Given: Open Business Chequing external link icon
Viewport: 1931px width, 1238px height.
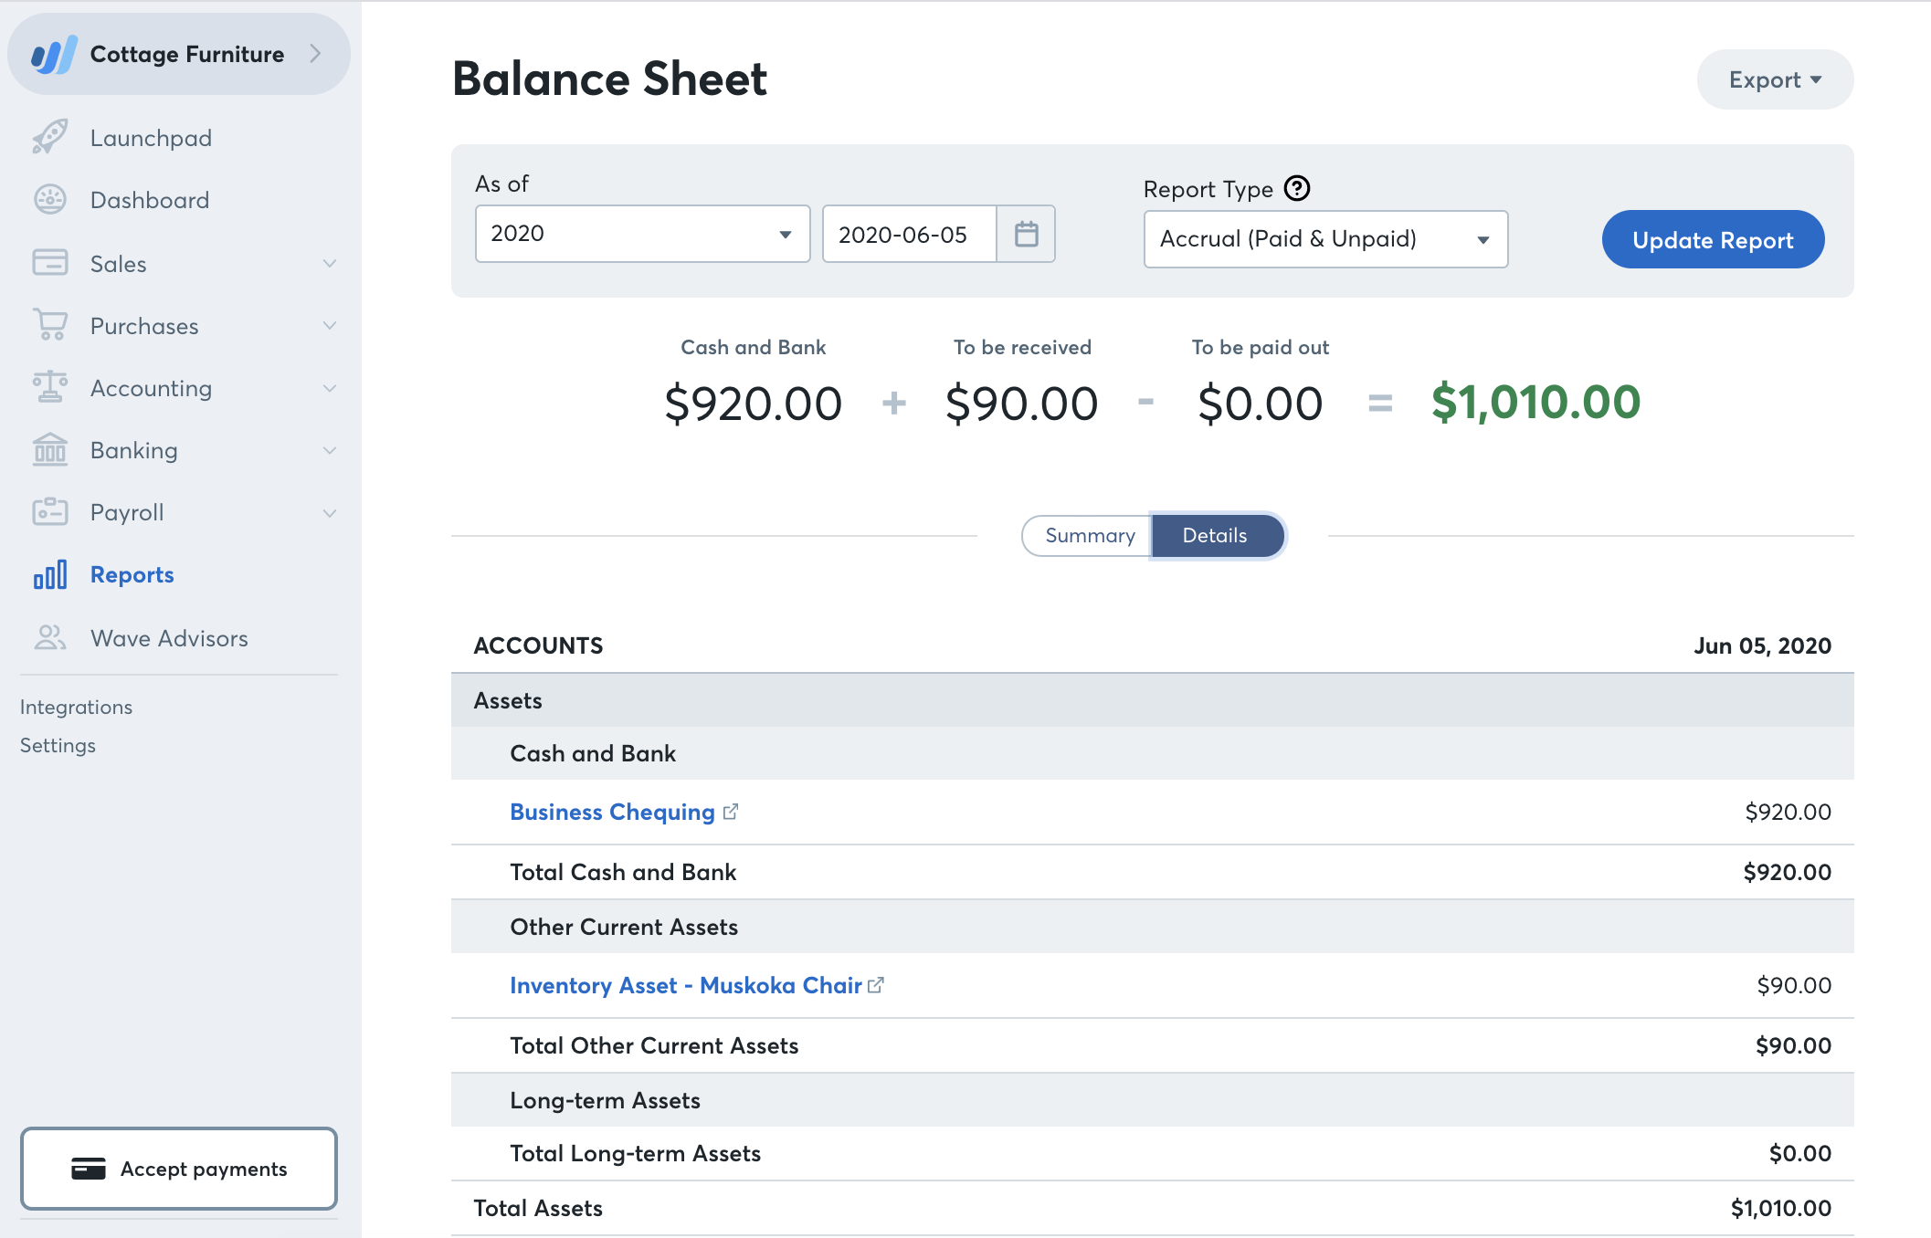Looking at the screenshot, I should click(x=731, y=811).
